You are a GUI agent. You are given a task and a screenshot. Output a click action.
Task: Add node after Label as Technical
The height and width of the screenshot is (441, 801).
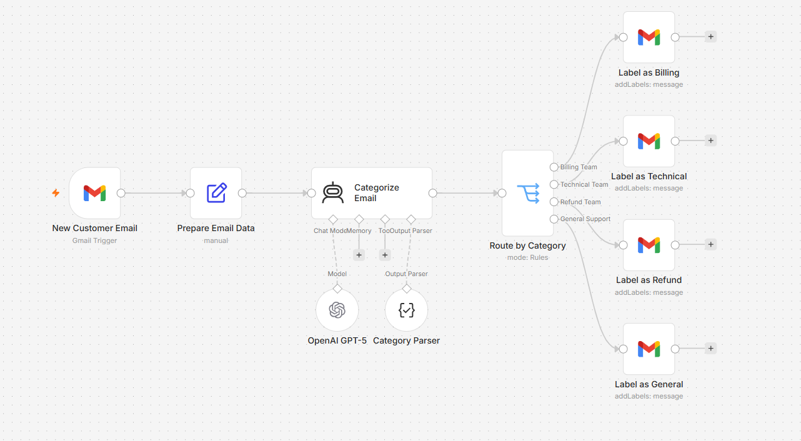pos(710,141)
